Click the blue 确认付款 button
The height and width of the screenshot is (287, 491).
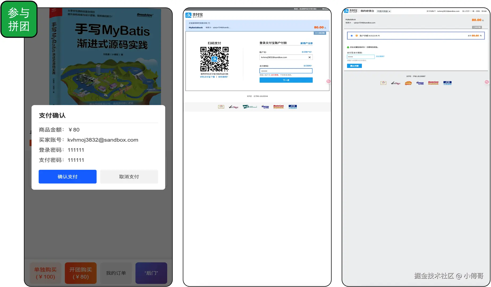pyautogui.click(x=354, y=66)
